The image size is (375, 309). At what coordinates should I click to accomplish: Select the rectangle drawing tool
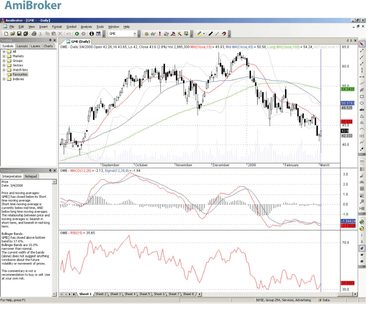coord(361,97)
